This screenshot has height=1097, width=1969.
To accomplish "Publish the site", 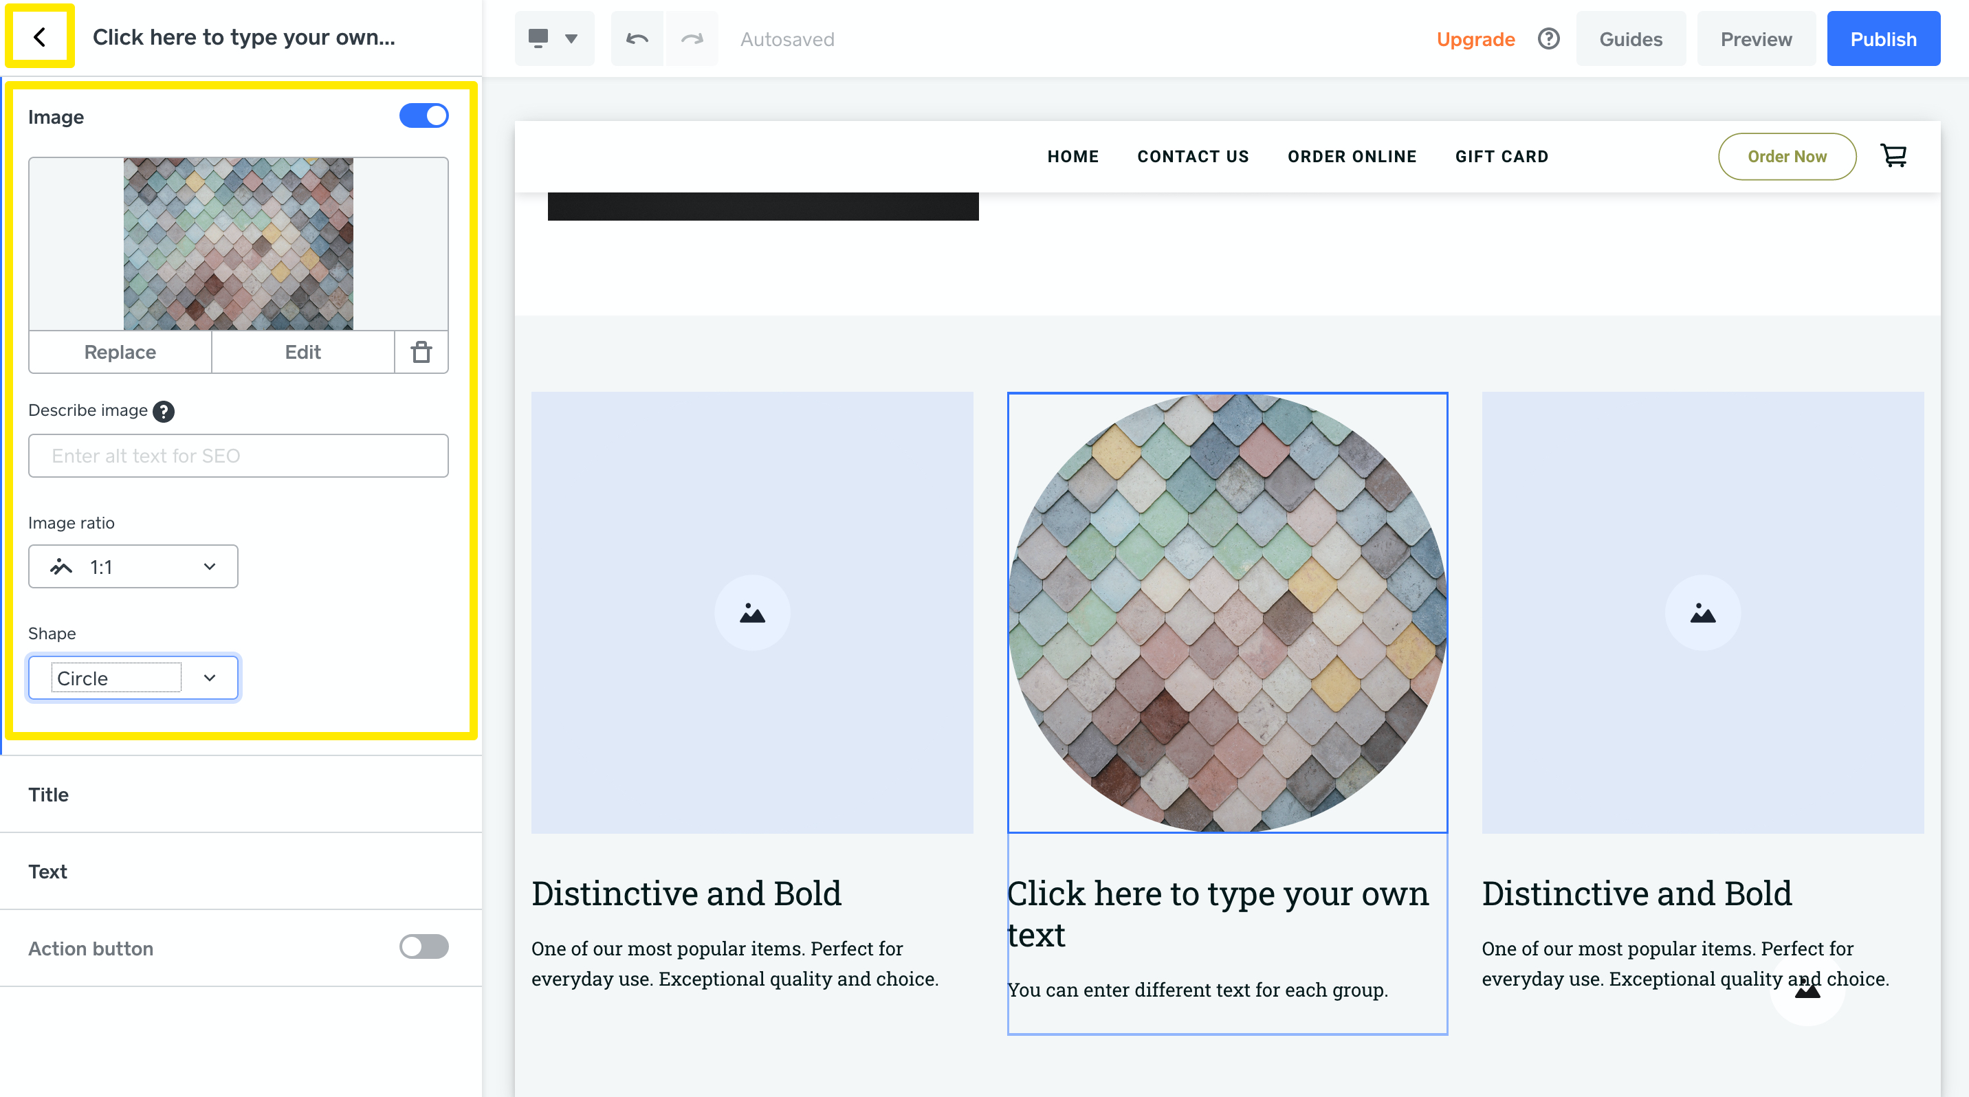I will 1883,38.
